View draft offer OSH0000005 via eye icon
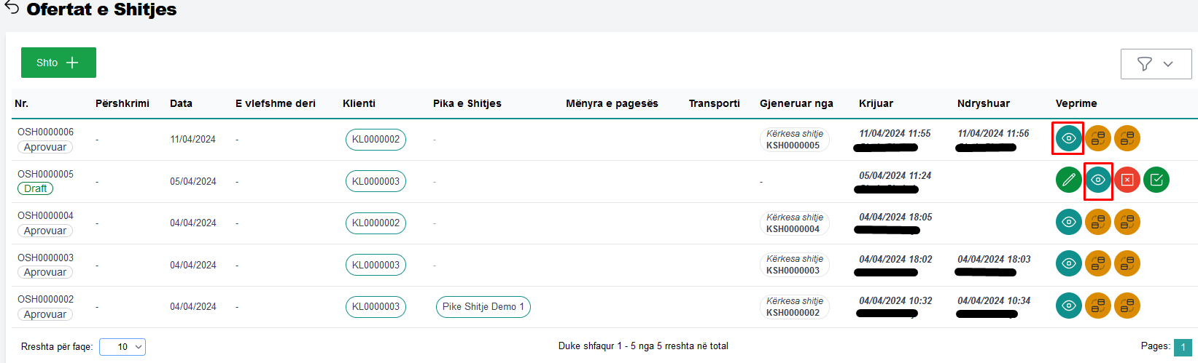This screenshot has height=363, width=1198. [1097, 180]
